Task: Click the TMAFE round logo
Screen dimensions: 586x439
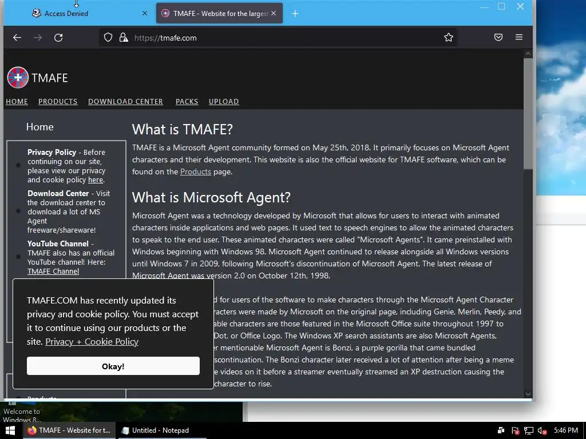Action: tap(18, 78)
